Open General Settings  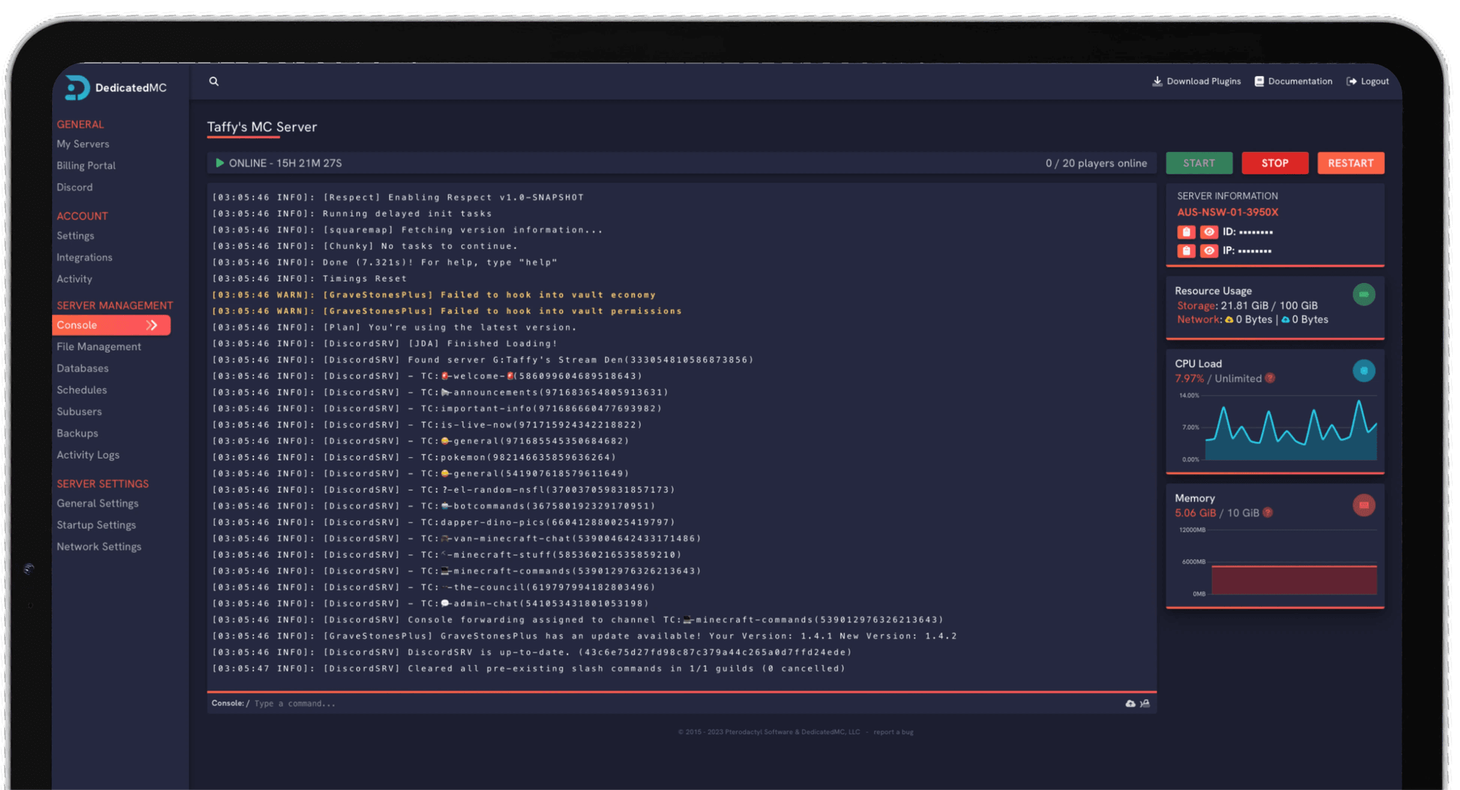[98, 503]
